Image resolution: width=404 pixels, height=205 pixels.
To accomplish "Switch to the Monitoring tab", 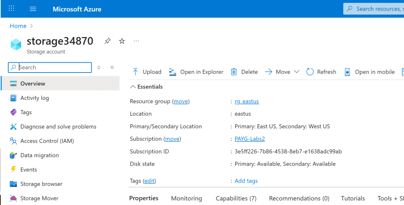I will tap(186, 198).
